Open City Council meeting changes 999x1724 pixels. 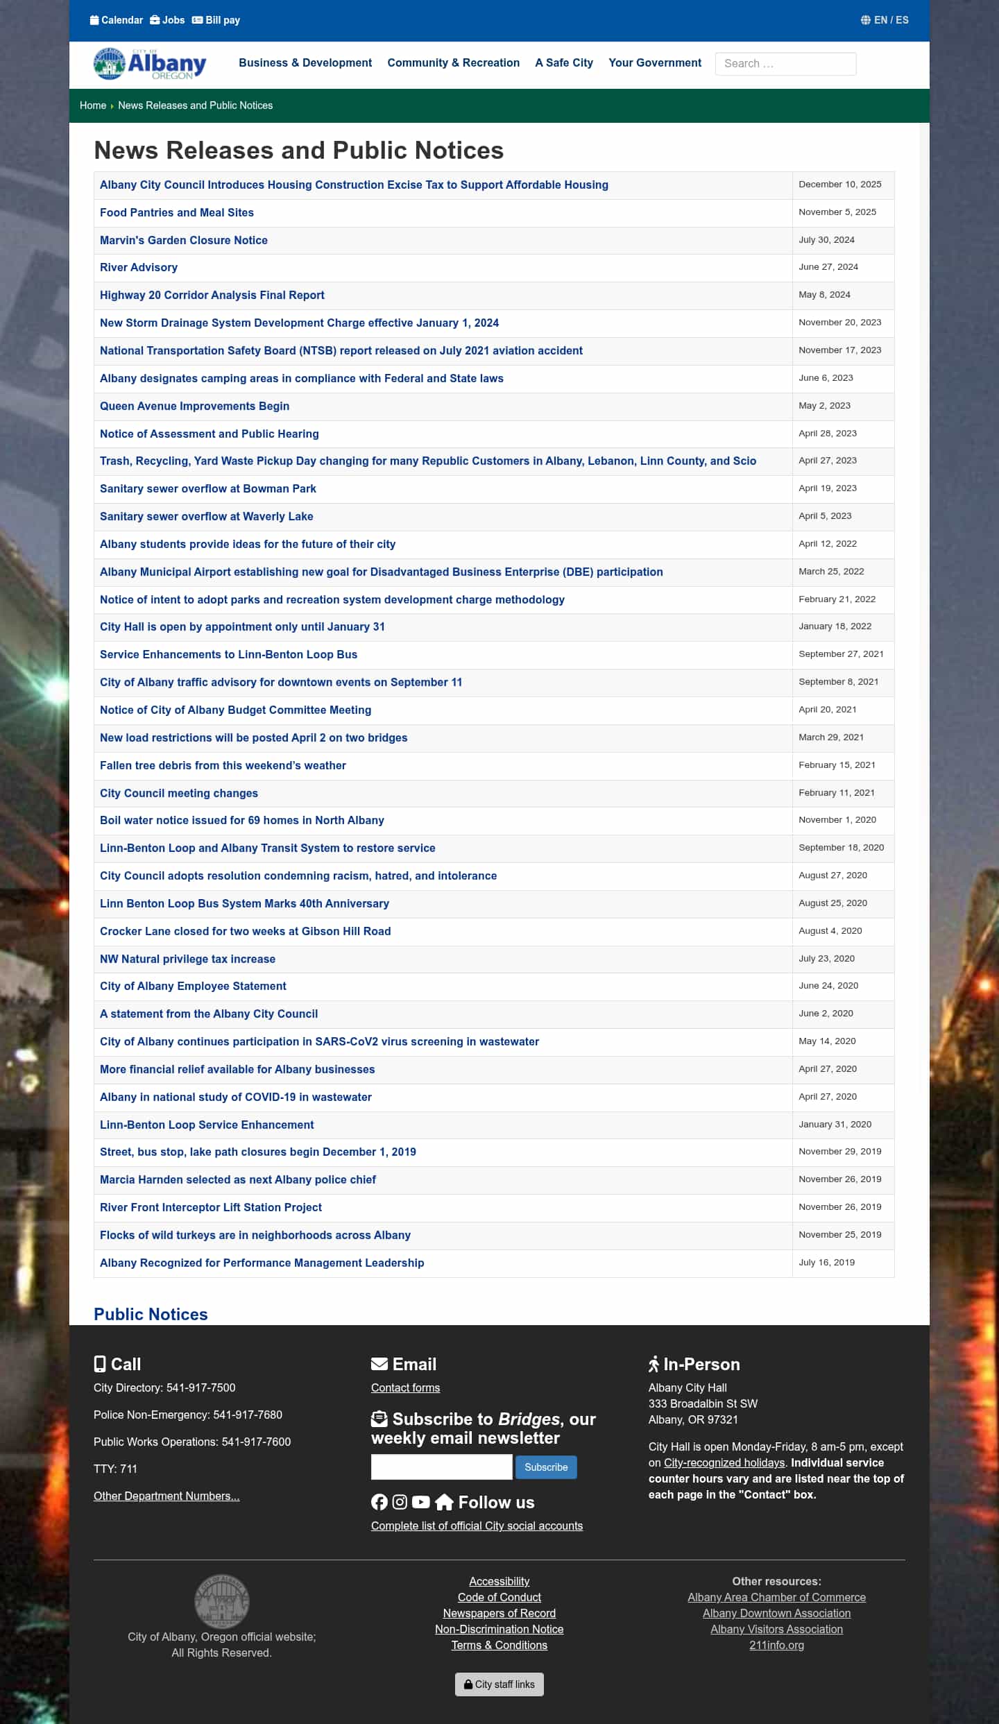179,794
